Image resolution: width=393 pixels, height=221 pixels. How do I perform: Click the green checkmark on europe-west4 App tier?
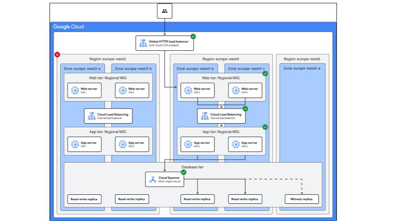click(265, 127)
